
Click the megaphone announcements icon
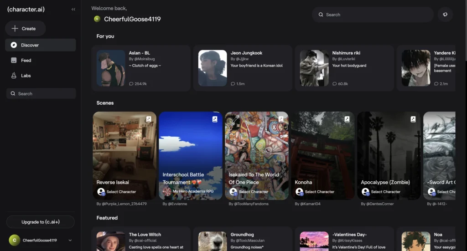tap(445, 15)
